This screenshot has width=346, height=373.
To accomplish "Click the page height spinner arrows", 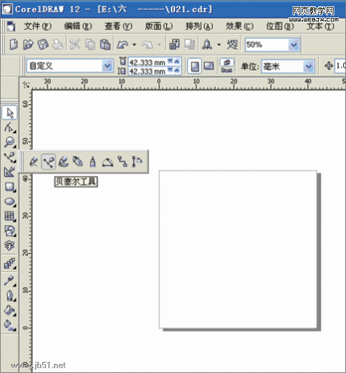I will tap(174, 70).
